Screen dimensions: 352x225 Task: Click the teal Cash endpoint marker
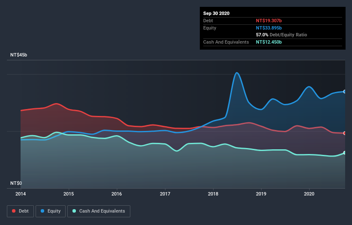tap(345, 153)
